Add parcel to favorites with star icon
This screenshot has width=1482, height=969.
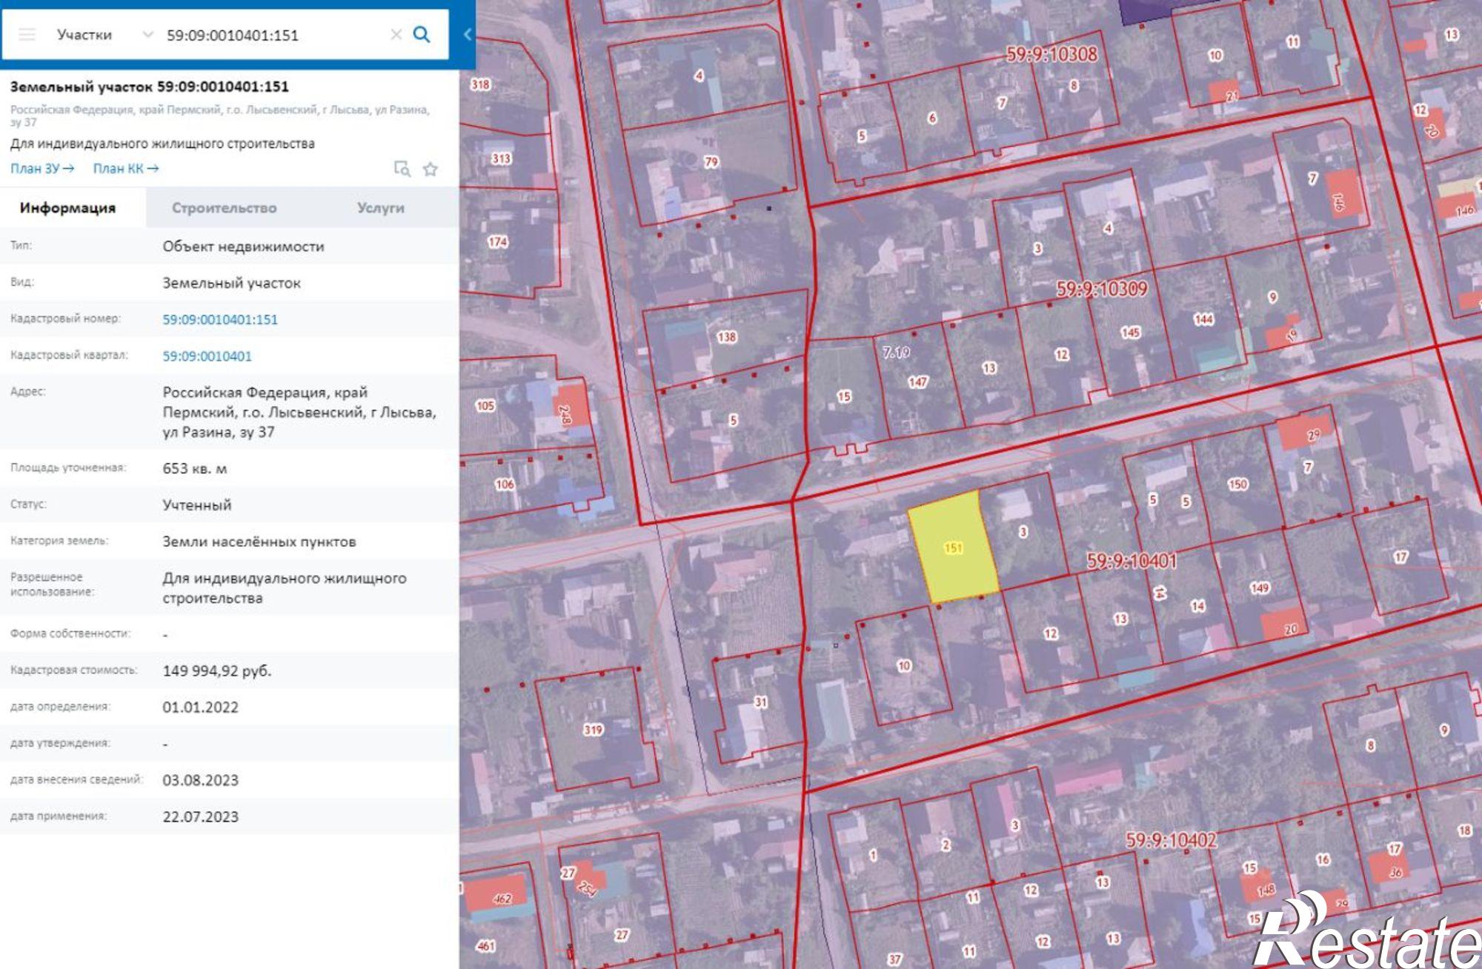tap(430, 169)
